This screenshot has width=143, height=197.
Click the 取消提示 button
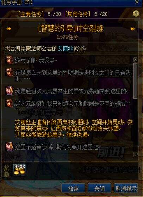[x=126, y=188]
